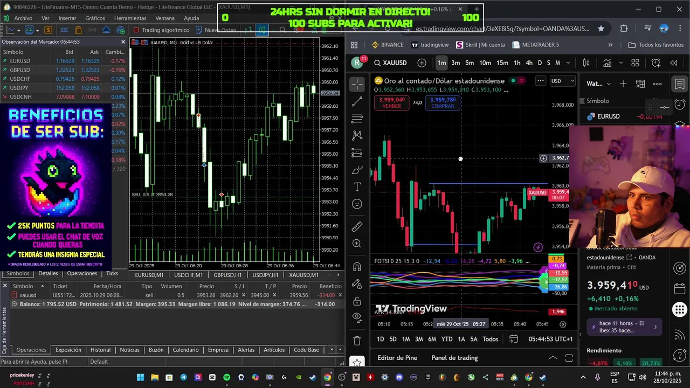Click the blue COMPRAR buy button
Screen dimensions: 690x388
[x=443, y=102]
